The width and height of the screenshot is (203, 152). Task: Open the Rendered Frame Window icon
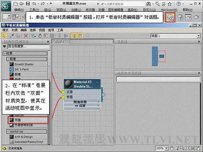pyautogui.click(x=188, y=17)
